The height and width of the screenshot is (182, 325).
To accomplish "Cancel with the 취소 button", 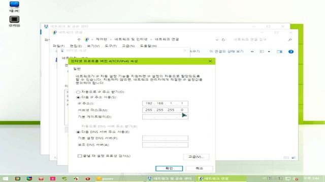I will click(x=200, y=168).
